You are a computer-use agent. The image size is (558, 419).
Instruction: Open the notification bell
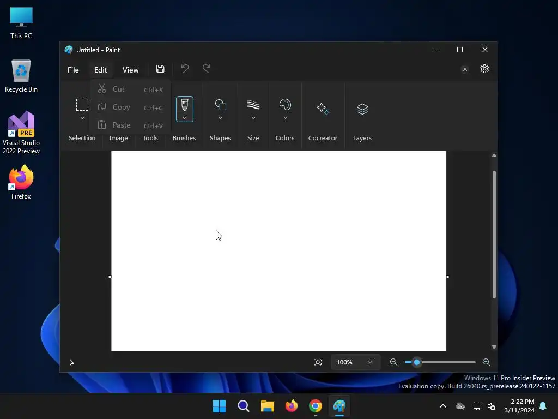coord(543,406)
